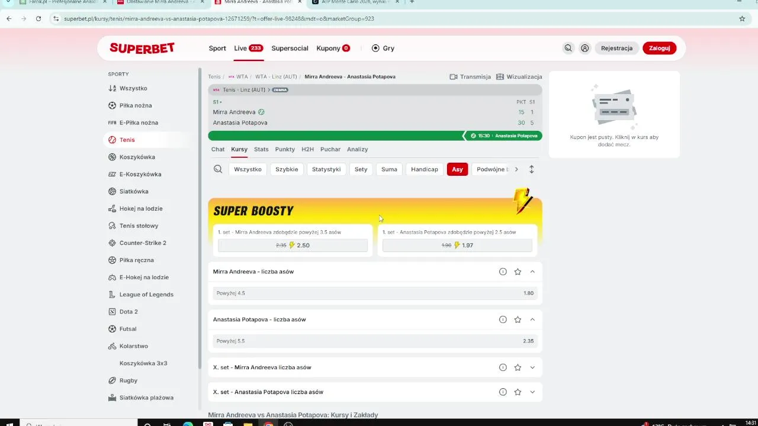758x426 pixels.
Task: Show info for X. set - Anastasia Potapova asów
Action: pyautogui.click(x=503, y=392)
